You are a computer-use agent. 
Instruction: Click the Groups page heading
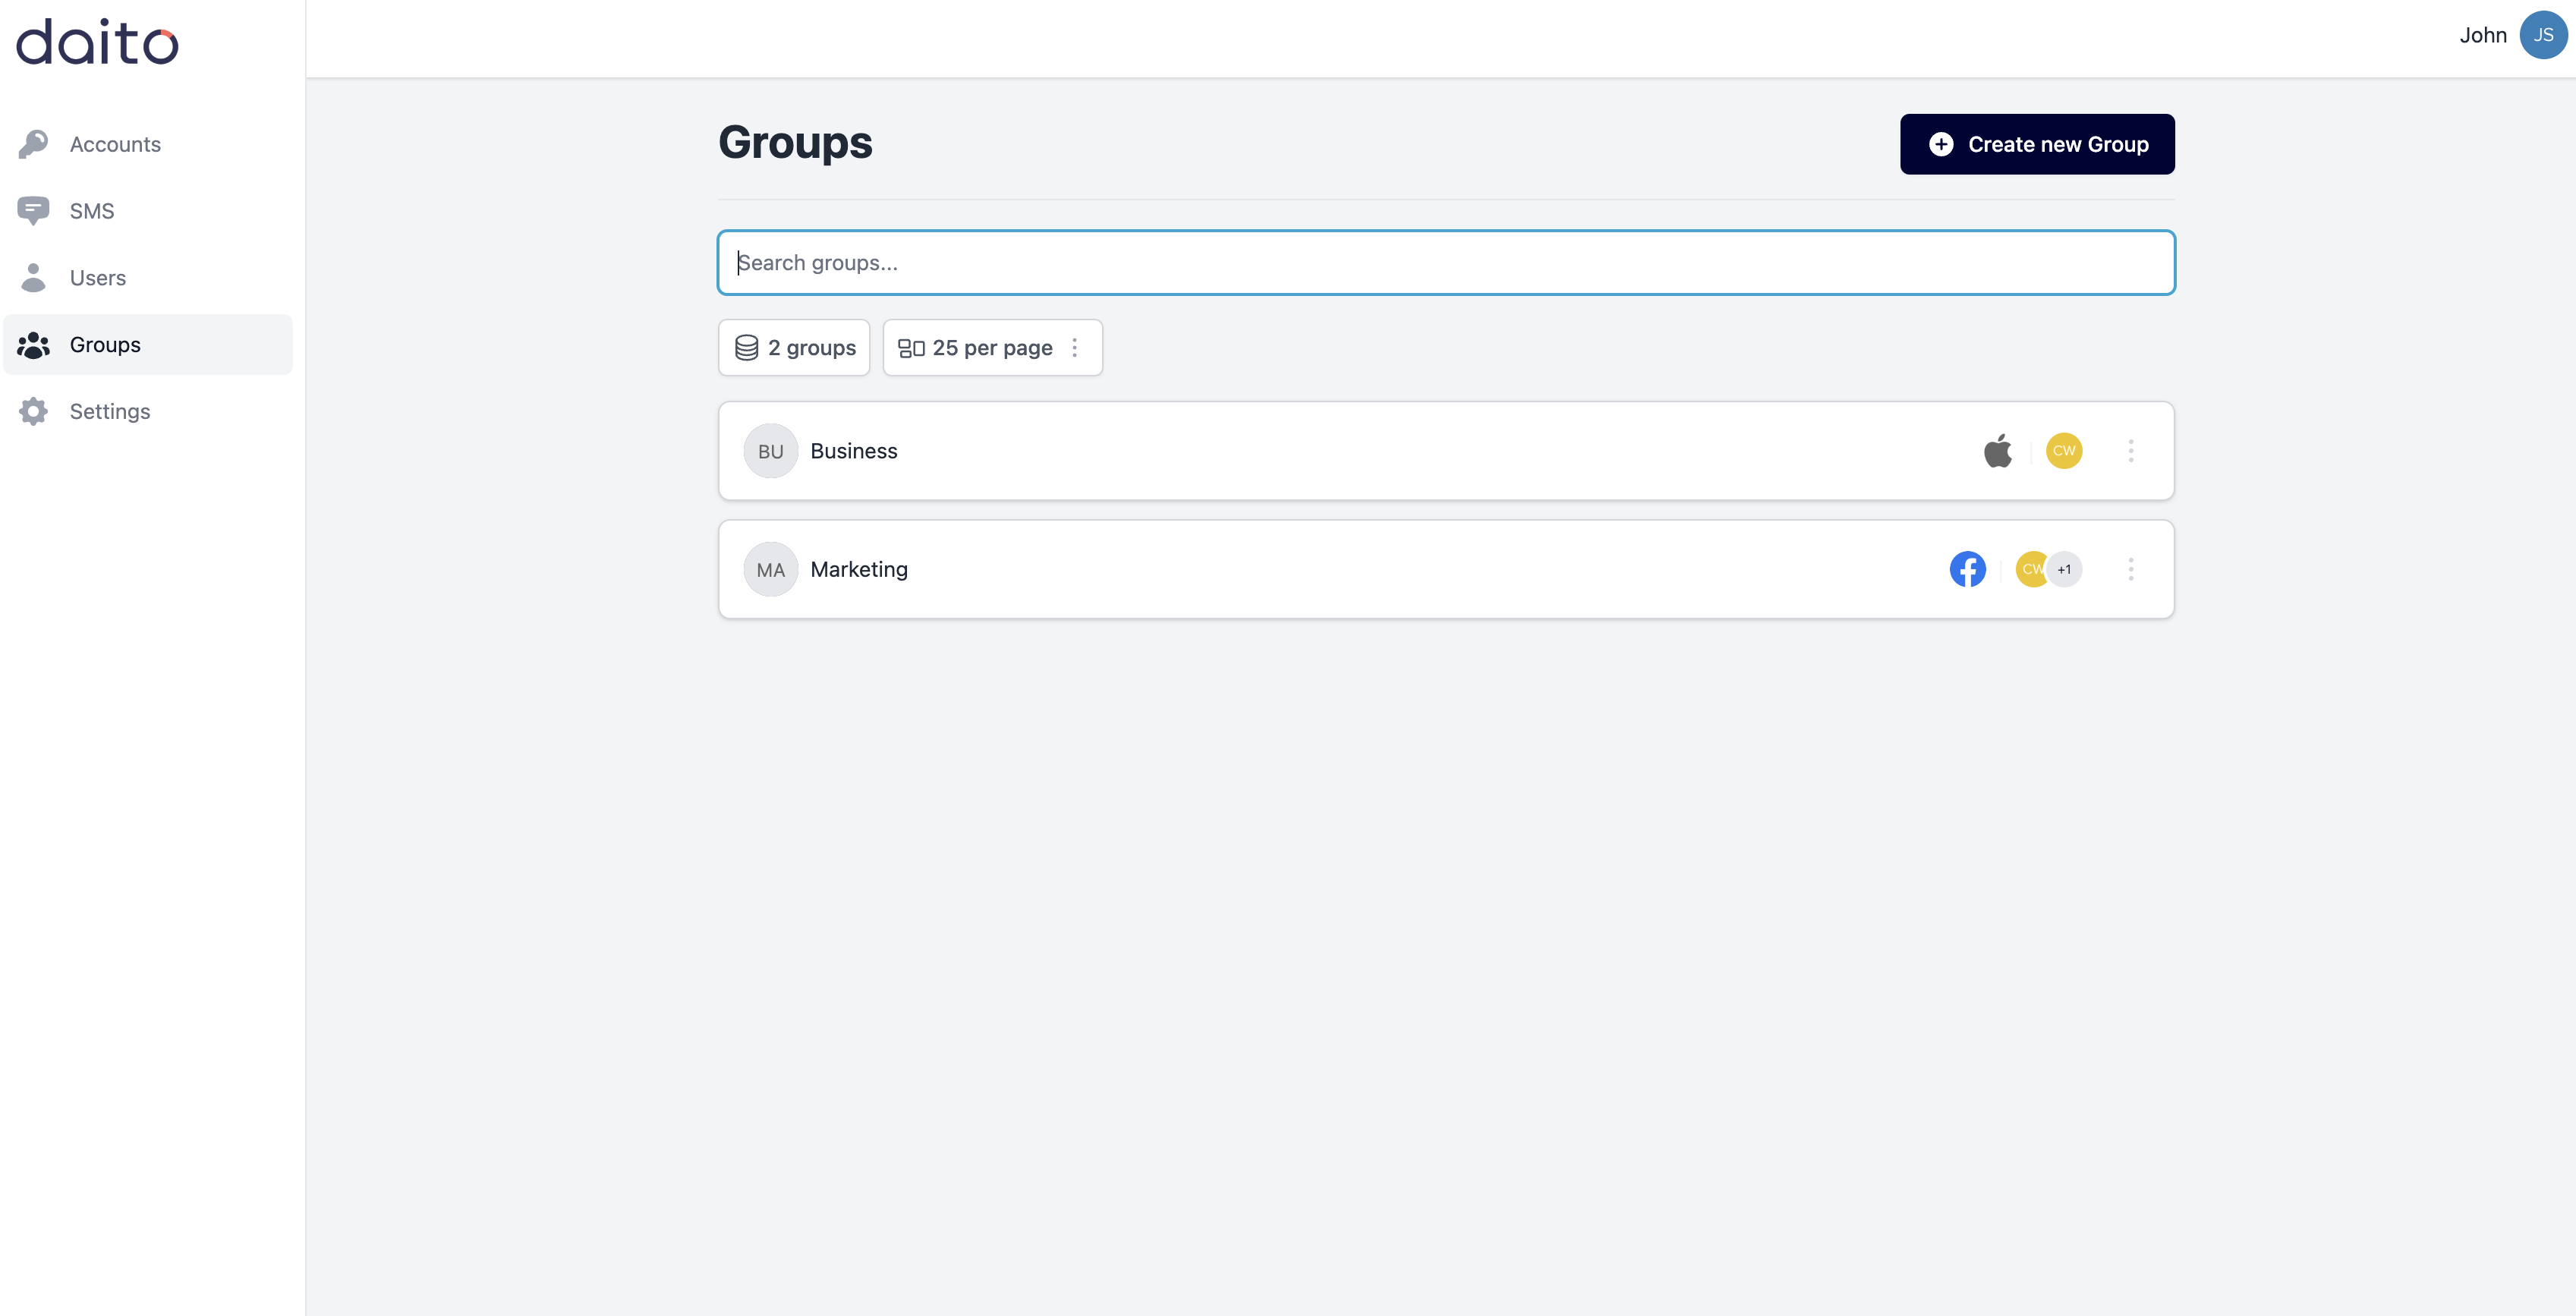coord(795,143)
